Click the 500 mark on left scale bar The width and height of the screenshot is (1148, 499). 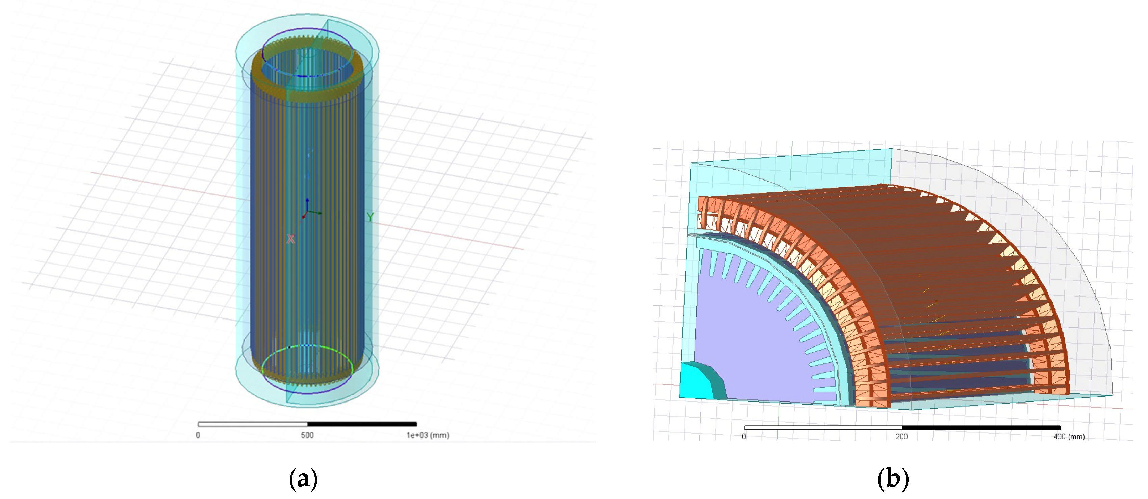(307, 435)
